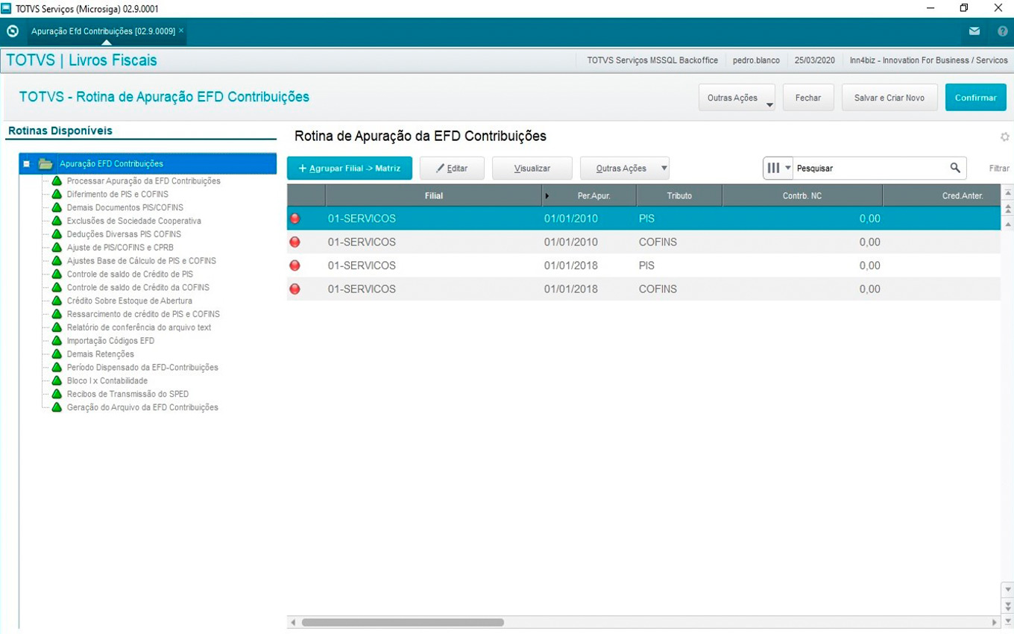
Task: Click the Editar pencil button
Action: coord(452,169)
